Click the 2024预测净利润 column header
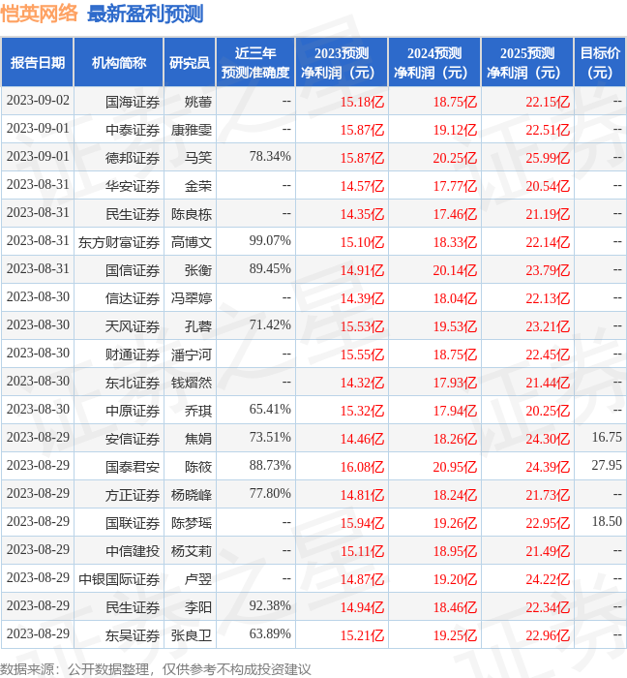The image size is (627, 678). (434, 62)
